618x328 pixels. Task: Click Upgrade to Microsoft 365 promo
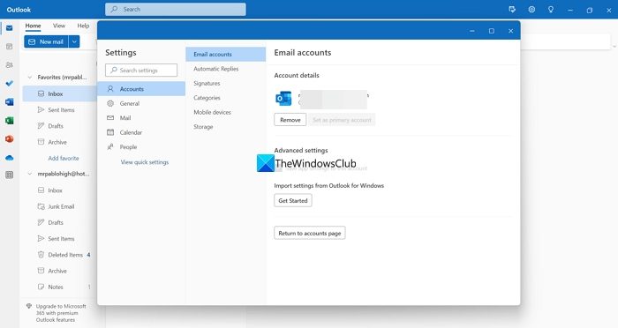[x=61, y=313]
